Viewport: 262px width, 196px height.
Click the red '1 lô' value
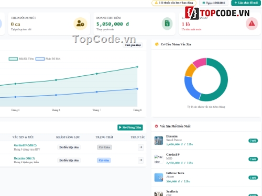click(186, 24)
